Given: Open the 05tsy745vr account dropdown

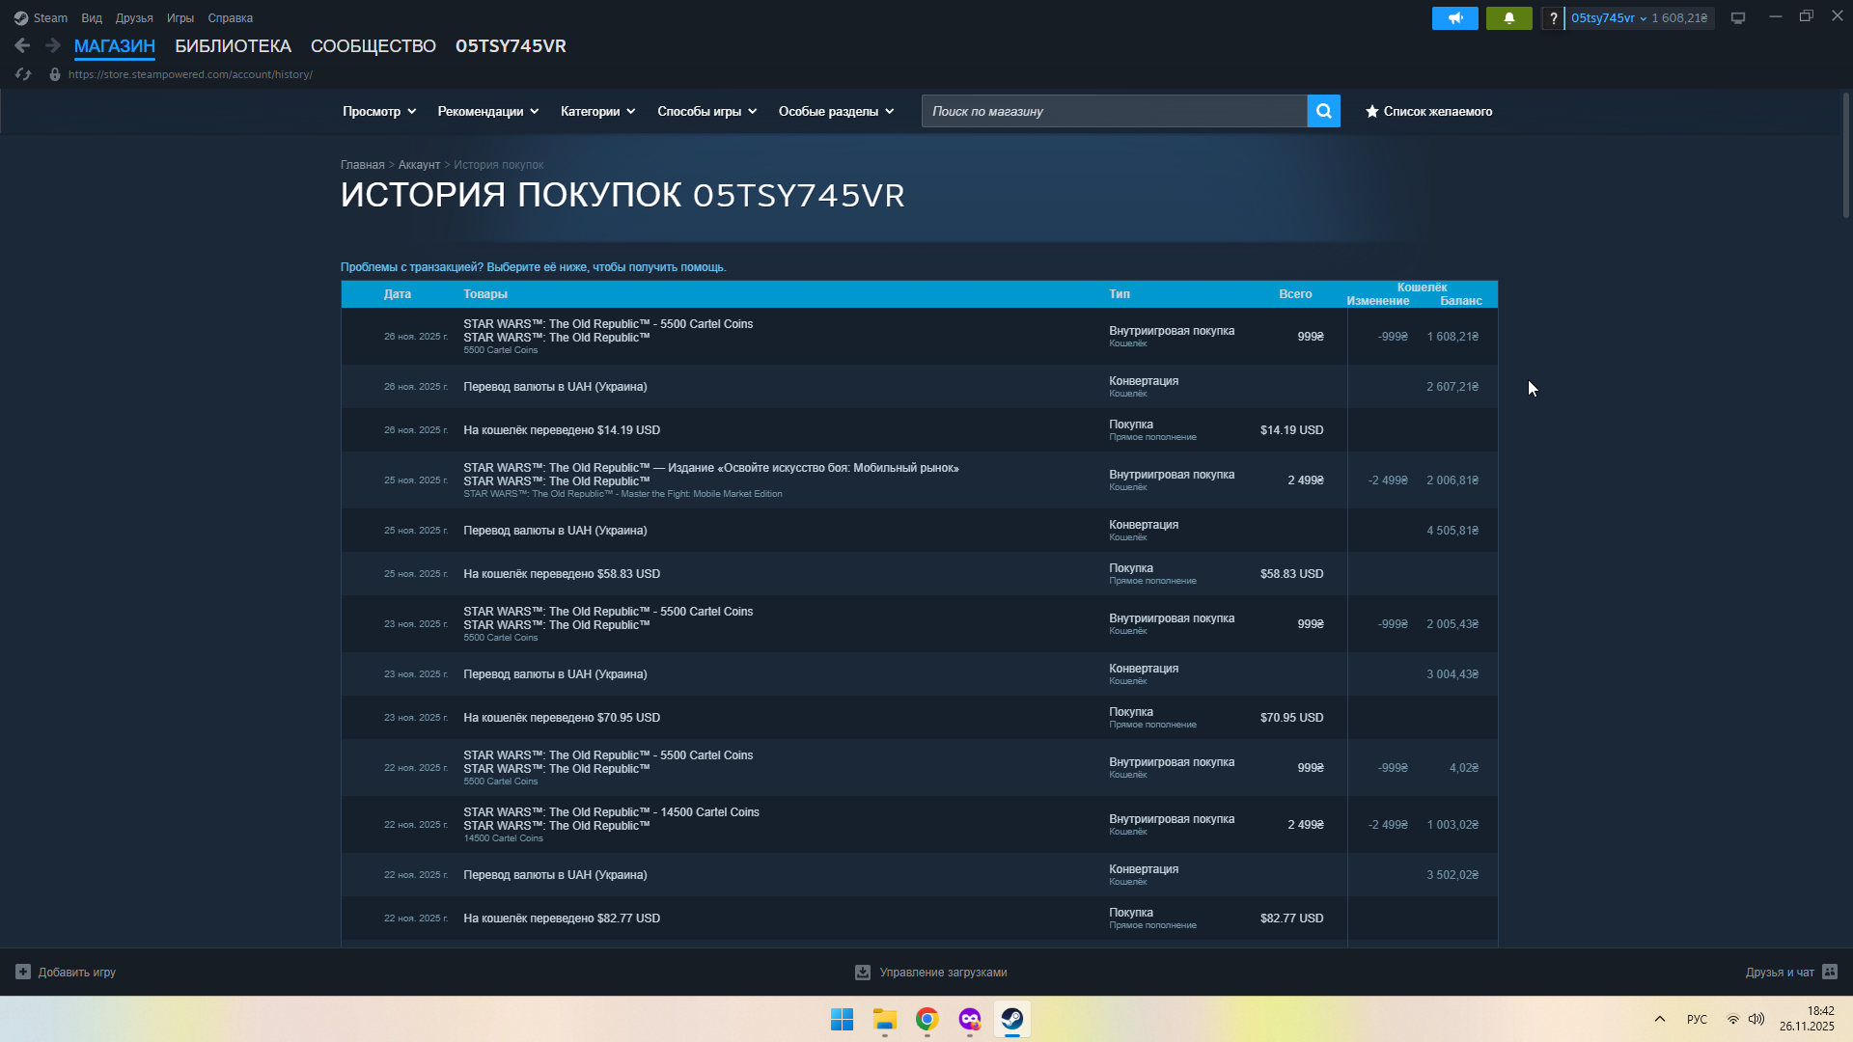Looking at the screenshot, I should tap(1608, 18).
